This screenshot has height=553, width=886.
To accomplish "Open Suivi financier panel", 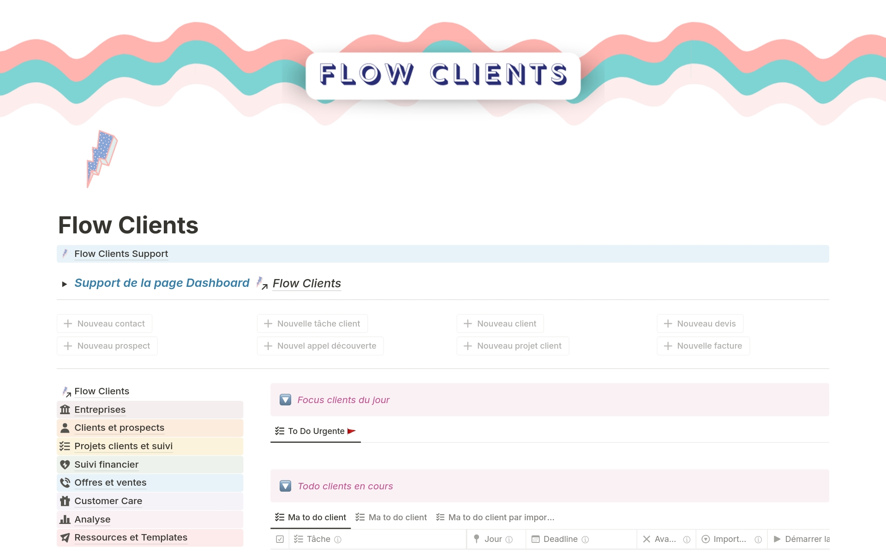I will click(107, 464).
